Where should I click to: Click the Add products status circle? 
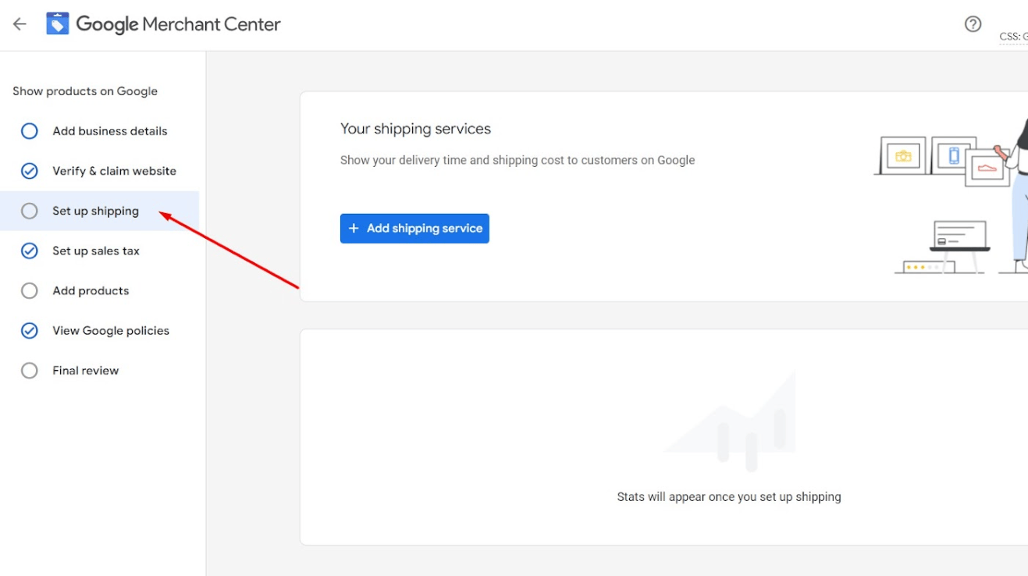pyautogui.click(x=29, y=290)
